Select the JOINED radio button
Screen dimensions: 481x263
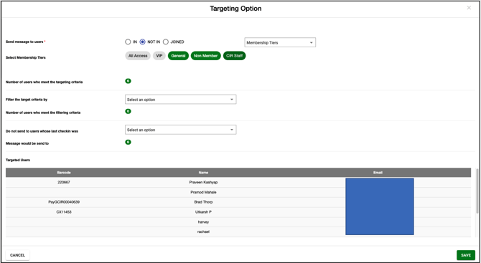pyautogui.click(x=166, y=42)
